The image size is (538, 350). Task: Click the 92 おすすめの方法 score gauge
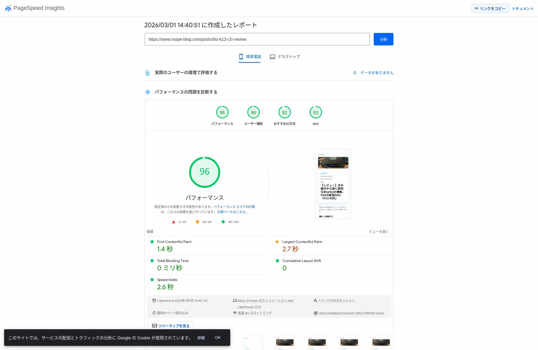(284, 112)
